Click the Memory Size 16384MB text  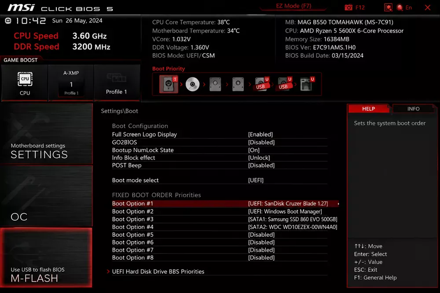tap(317, 39)
